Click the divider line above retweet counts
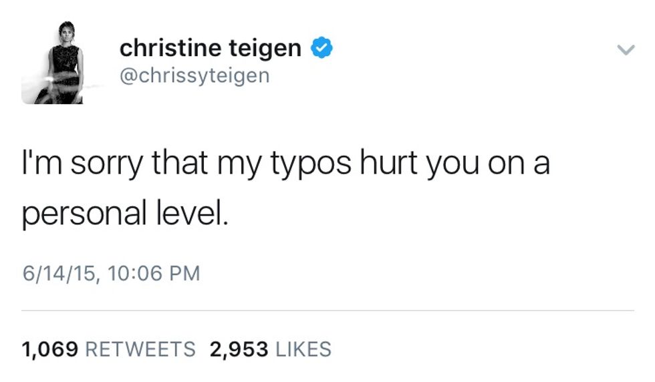Viewport: 655px width, 382px height. point(327,311)
